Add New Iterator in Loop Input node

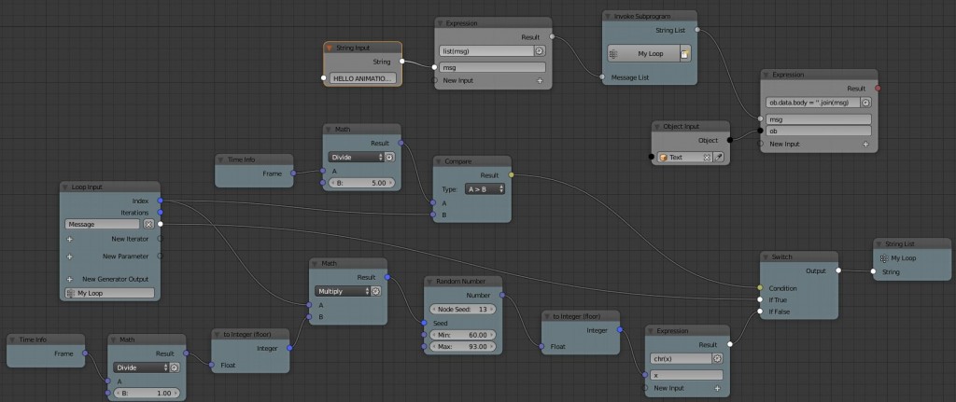(69, 239)
